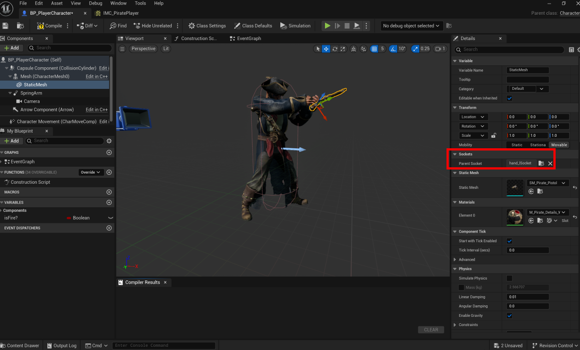580x350 pixels.
Task: Toggle Start with Tick Enabled checkbox
Action: point(510,241)
